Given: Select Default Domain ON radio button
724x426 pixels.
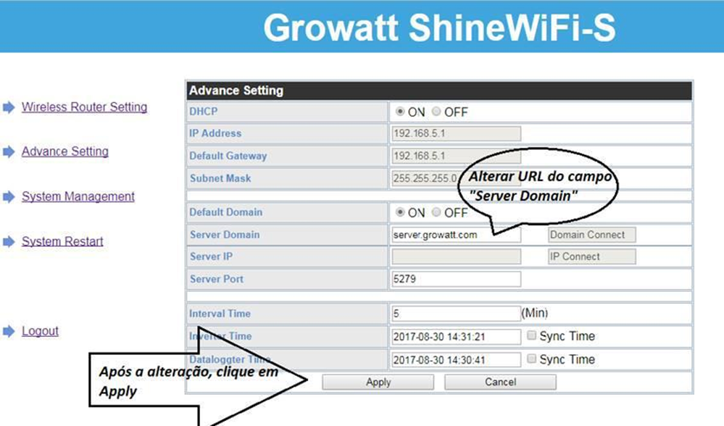Looking at the screenshot, I should pos(400,212).
